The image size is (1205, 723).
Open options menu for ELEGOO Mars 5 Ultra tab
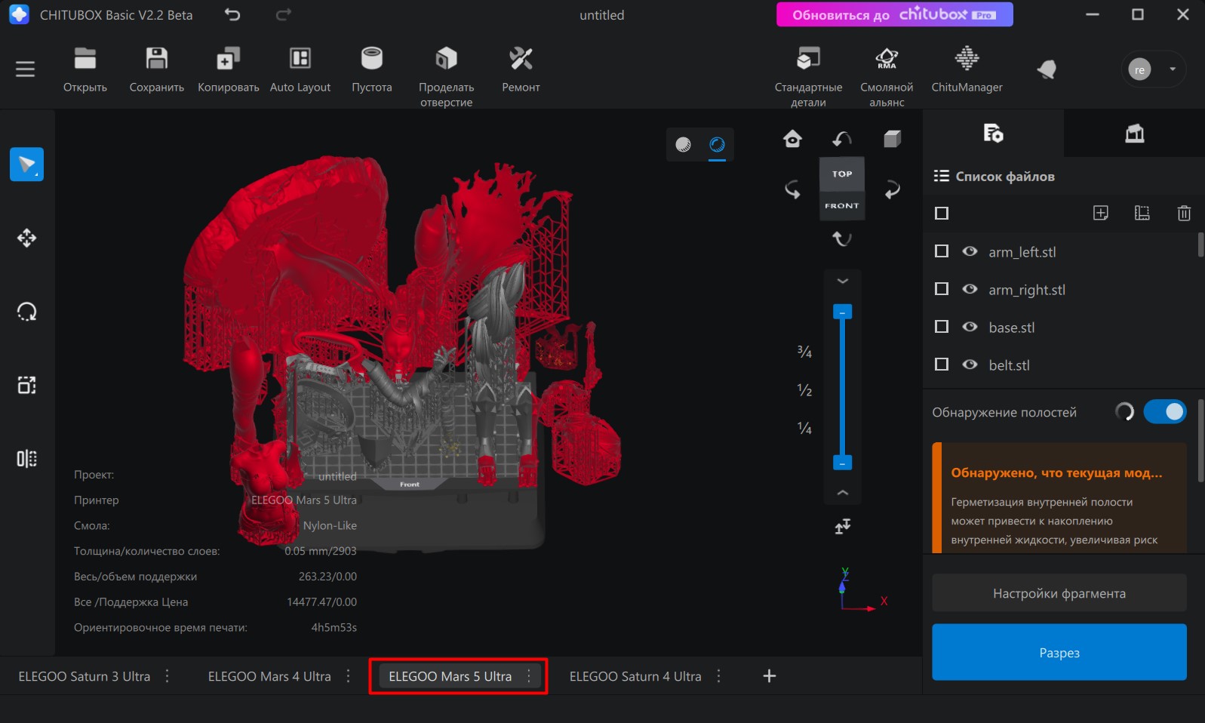point(529,676)
